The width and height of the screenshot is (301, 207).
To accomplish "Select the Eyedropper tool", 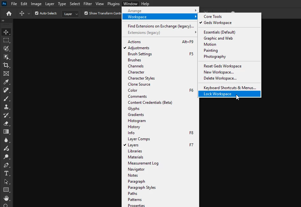I will tap(6, 82).
